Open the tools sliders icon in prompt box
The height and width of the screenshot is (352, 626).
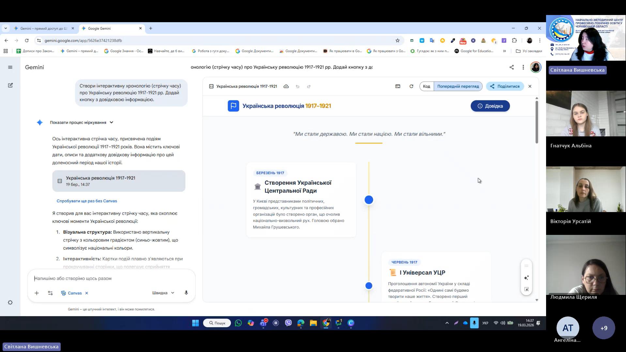tap(50, 293)
